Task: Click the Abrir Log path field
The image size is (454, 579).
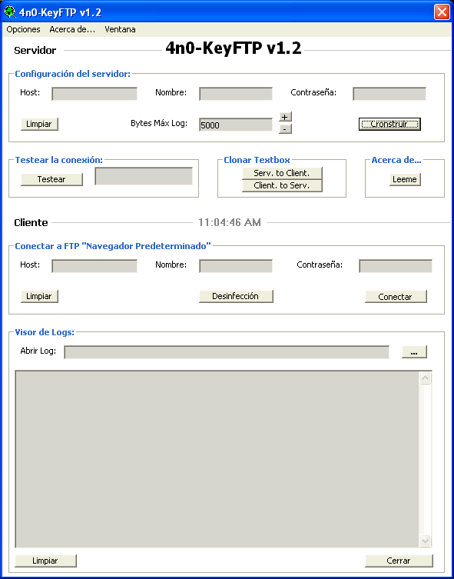Action: [227, 352]
